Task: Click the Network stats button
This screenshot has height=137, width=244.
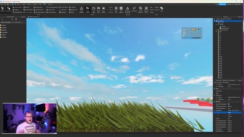Action: coord(157,7)
